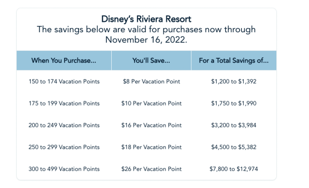
Task: Click the $16 Per Vacation Point cell
Action: coord(151,125)
